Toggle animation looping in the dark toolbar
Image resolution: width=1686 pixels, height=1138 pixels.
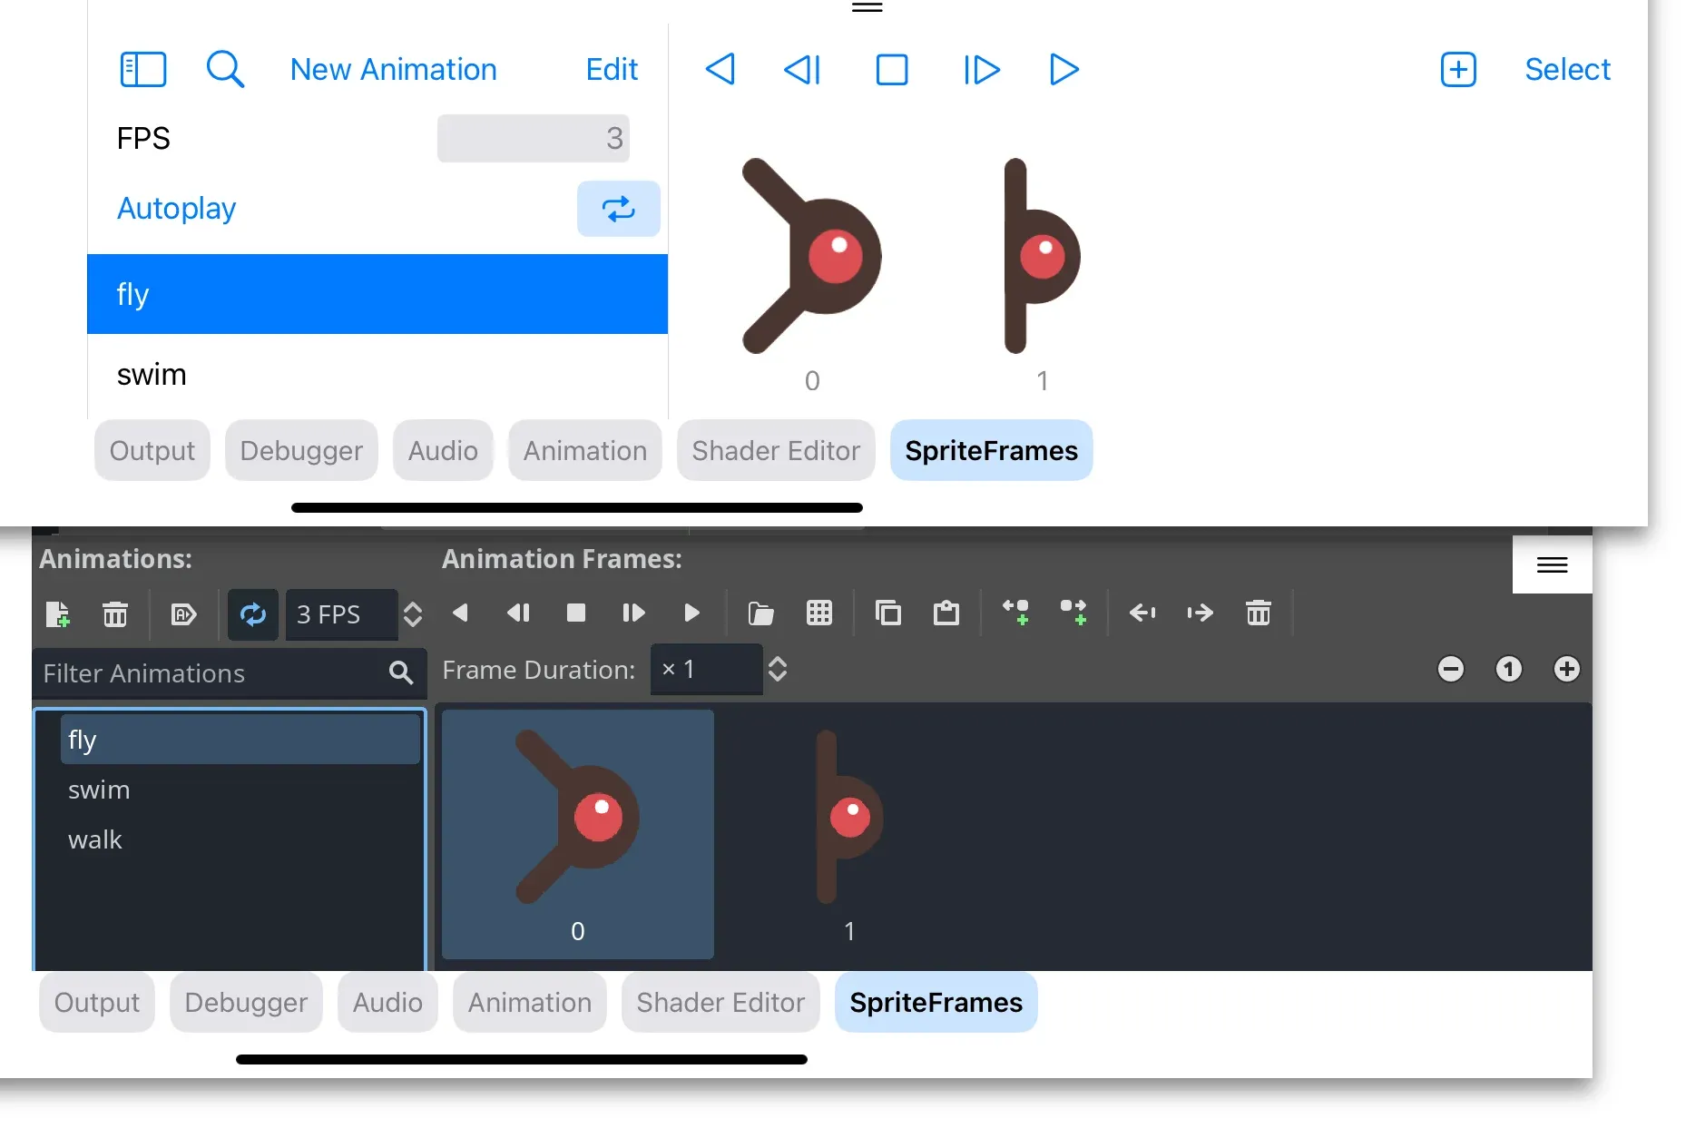pos(252,614)
